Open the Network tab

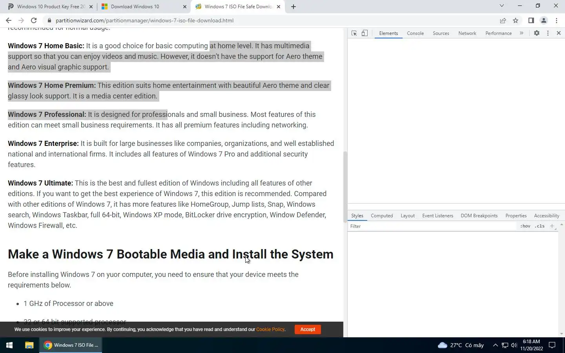[467, 33]
